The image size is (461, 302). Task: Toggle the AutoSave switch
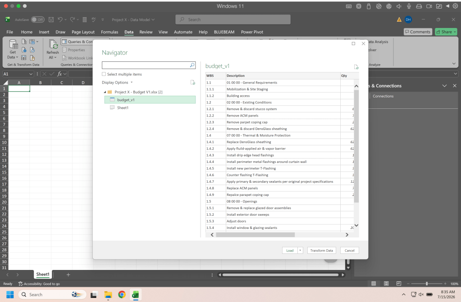(x=38, y=20)
